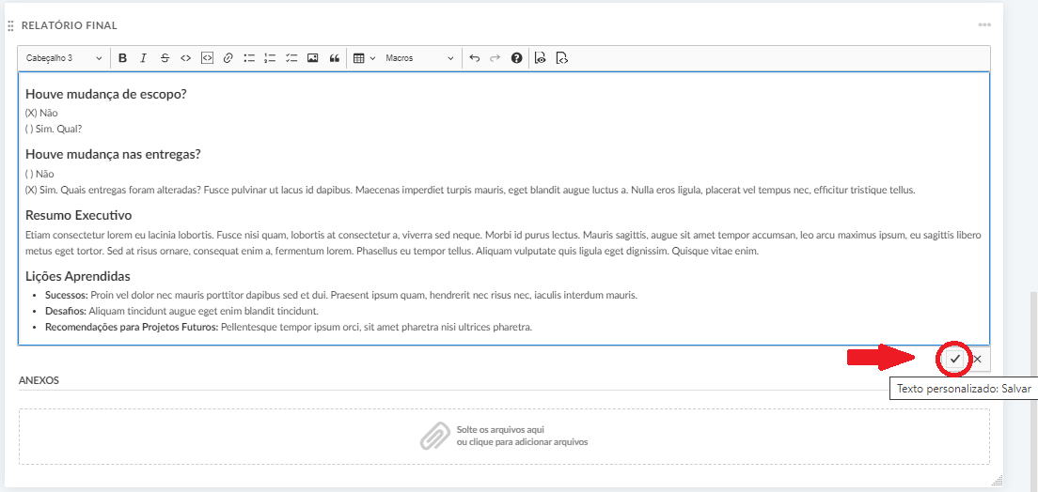Screen dimensions: 1038x492
Task: Toggle bold formatting in the editor
Action: coord(122,58)
